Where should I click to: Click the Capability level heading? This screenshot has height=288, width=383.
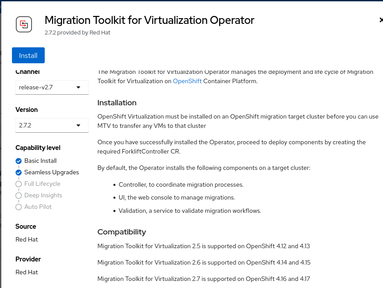38,148
